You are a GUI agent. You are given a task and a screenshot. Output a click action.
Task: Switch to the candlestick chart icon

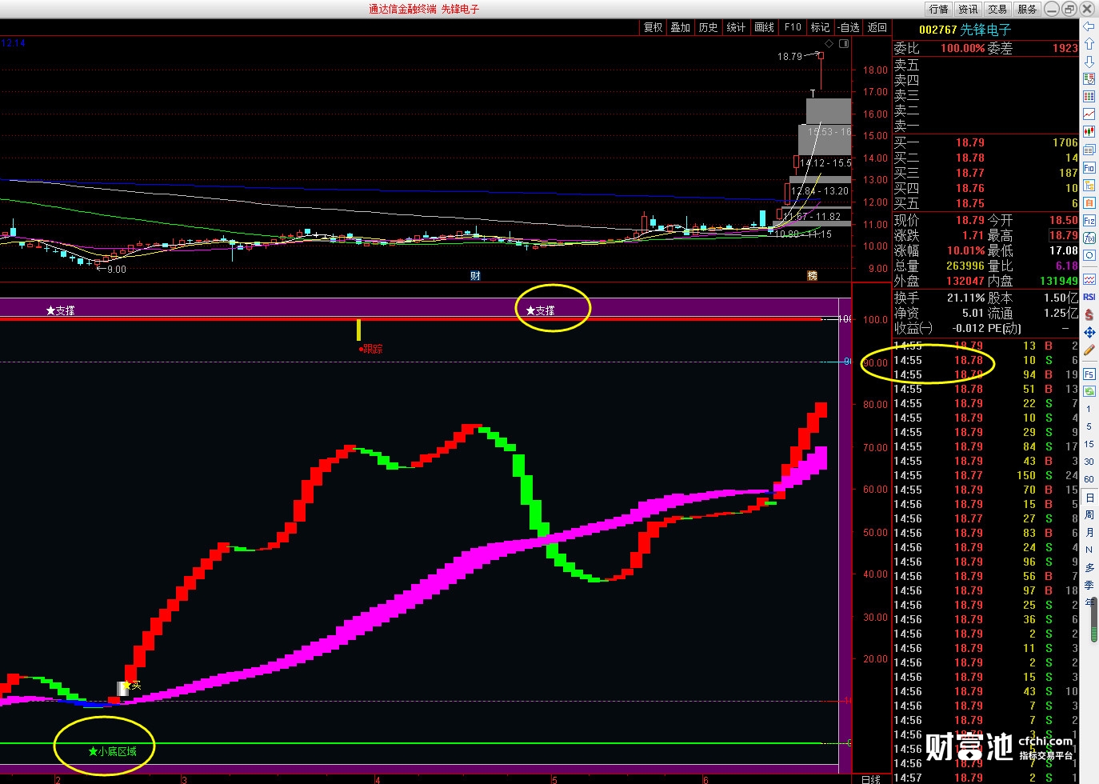[1089, 132]
